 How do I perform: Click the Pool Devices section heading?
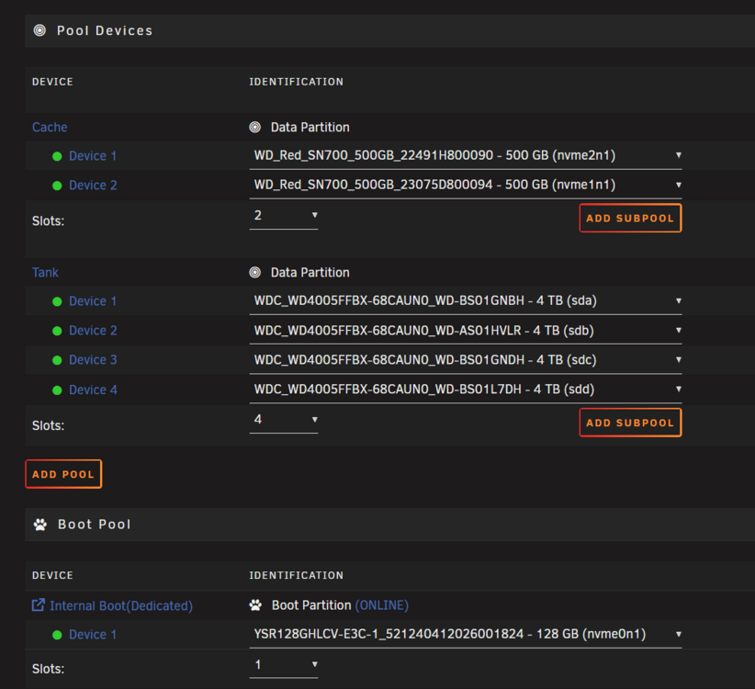(x=105, y=31)
